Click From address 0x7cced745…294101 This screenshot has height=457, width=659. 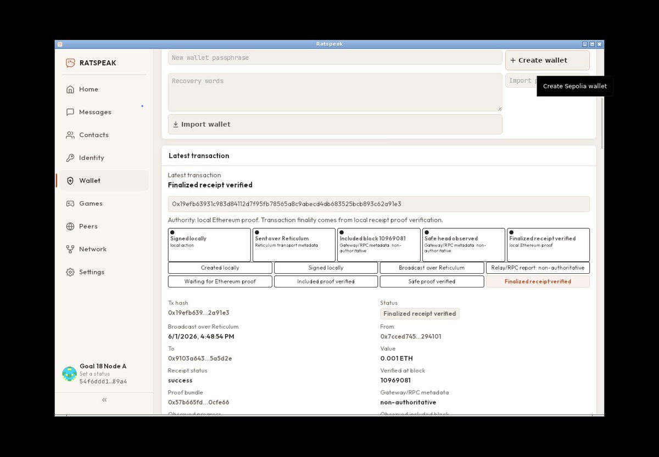click(411, 336)
